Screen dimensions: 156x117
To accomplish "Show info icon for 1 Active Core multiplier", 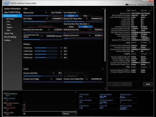I will click(61, 48).
